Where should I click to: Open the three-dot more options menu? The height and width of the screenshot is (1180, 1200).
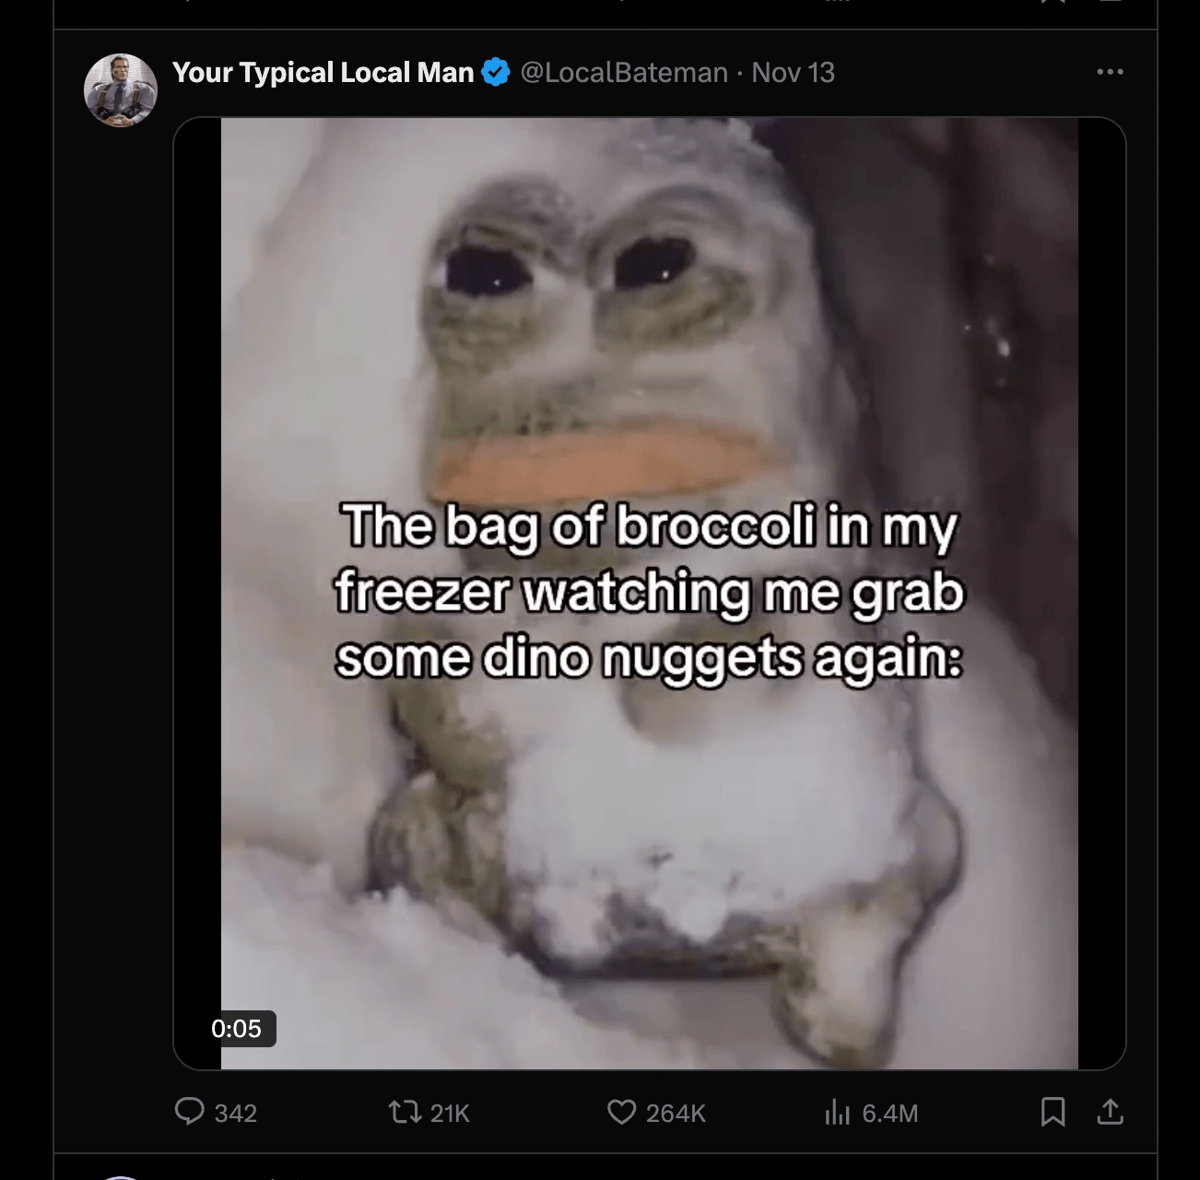click(1110, 72)
